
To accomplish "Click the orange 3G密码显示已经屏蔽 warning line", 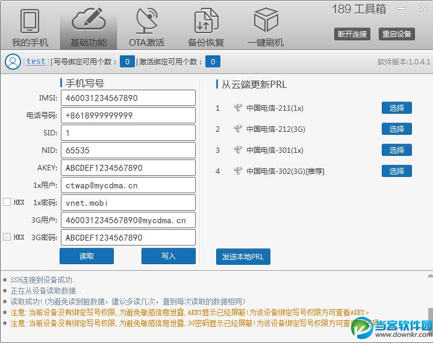I will click(195, 323).
